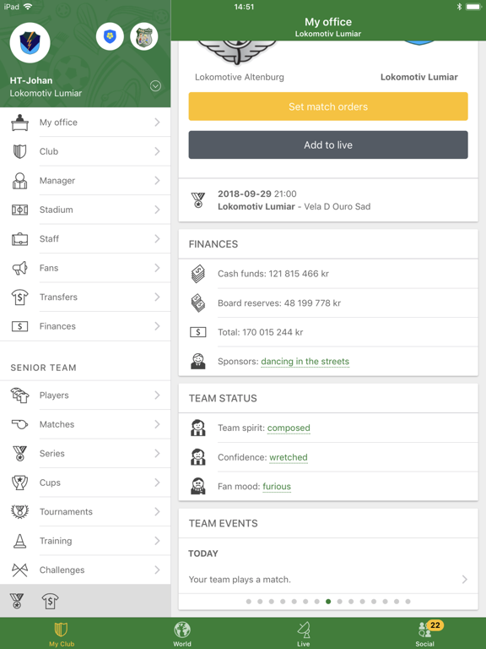Viewport: 486px width, 649px height.
Task: Open the 2018-09-29 match against Vela D Ouro Sad
Action: click(328, 200)
